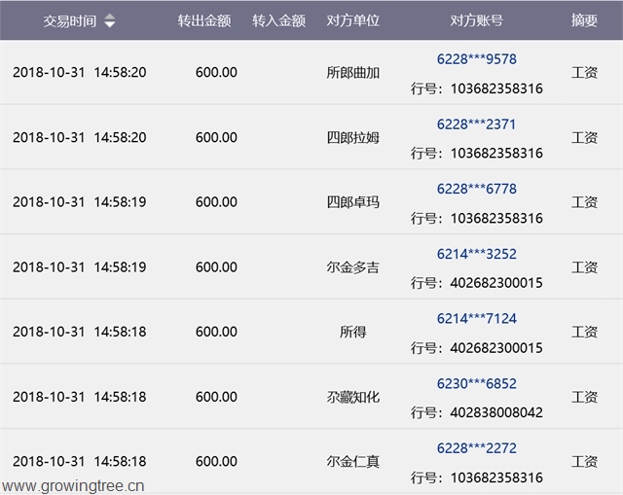Screen dimensions: 623x495
Task: Select the payee name 四郎拉姆
Action: coord(352,137)
